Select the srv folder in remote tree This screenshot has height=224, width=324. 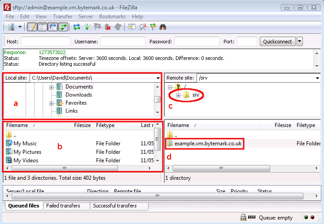coord(196,95)
